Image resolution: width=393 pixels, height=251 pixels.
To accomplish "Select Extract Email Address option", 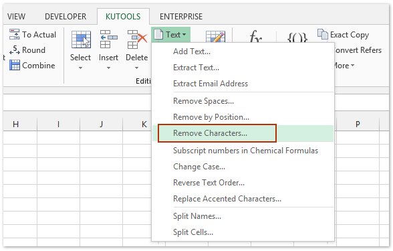I will tap(243, 84).
